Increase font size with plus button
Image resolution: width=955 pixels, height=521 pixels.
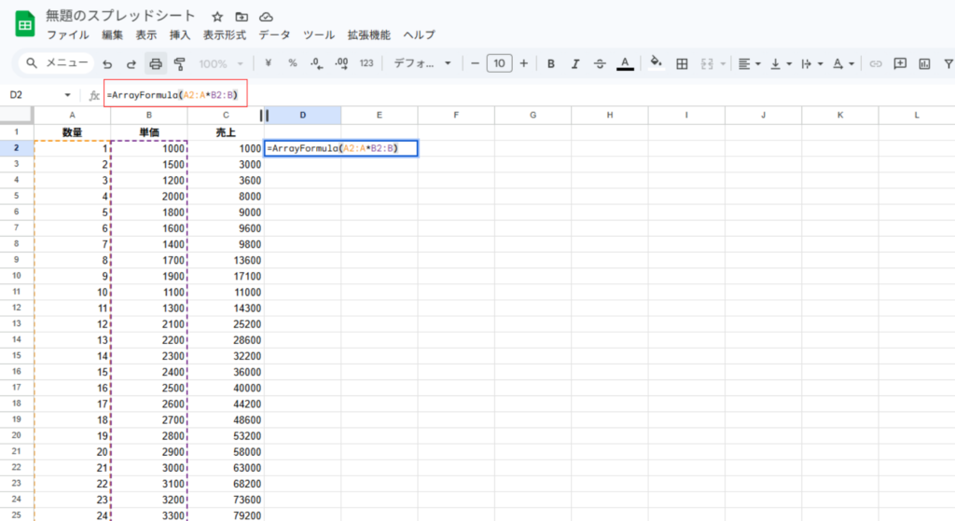pos(524,64)
